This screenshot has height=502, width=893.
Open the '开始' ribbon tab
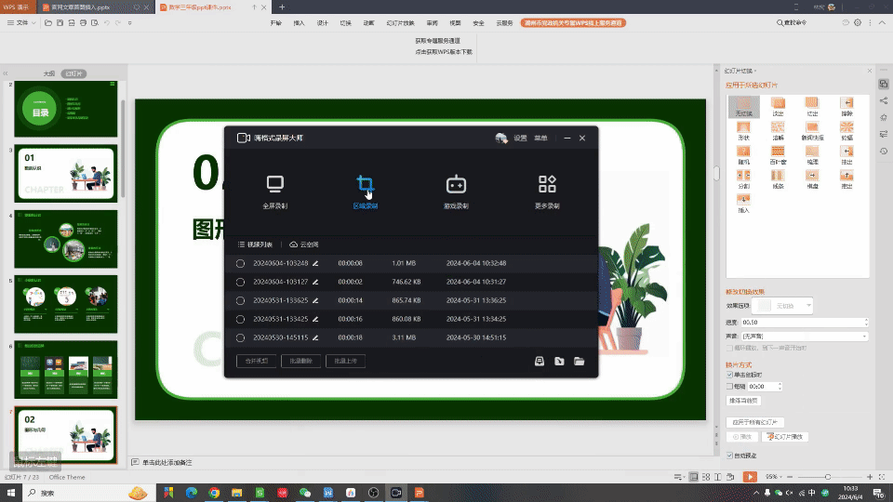(x=275, y=22)
